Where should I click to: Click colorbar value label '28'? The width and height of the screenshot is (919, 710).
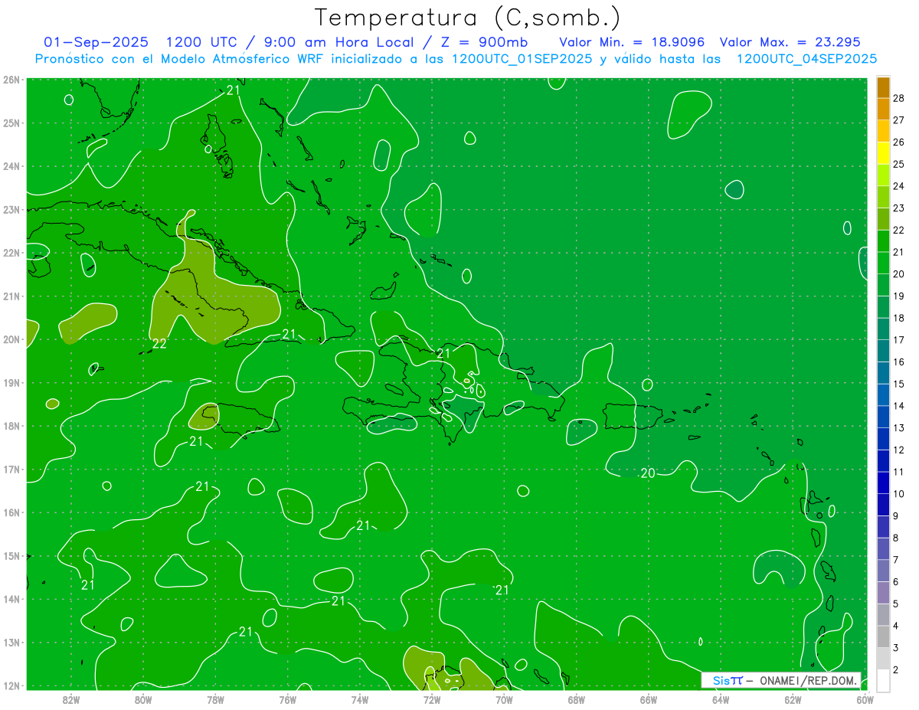899,98
